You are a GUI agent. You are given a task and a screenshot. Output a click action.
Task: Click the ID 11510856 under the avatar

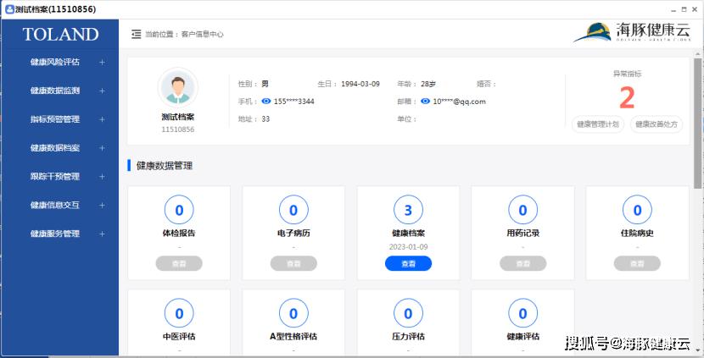point(178,129)
